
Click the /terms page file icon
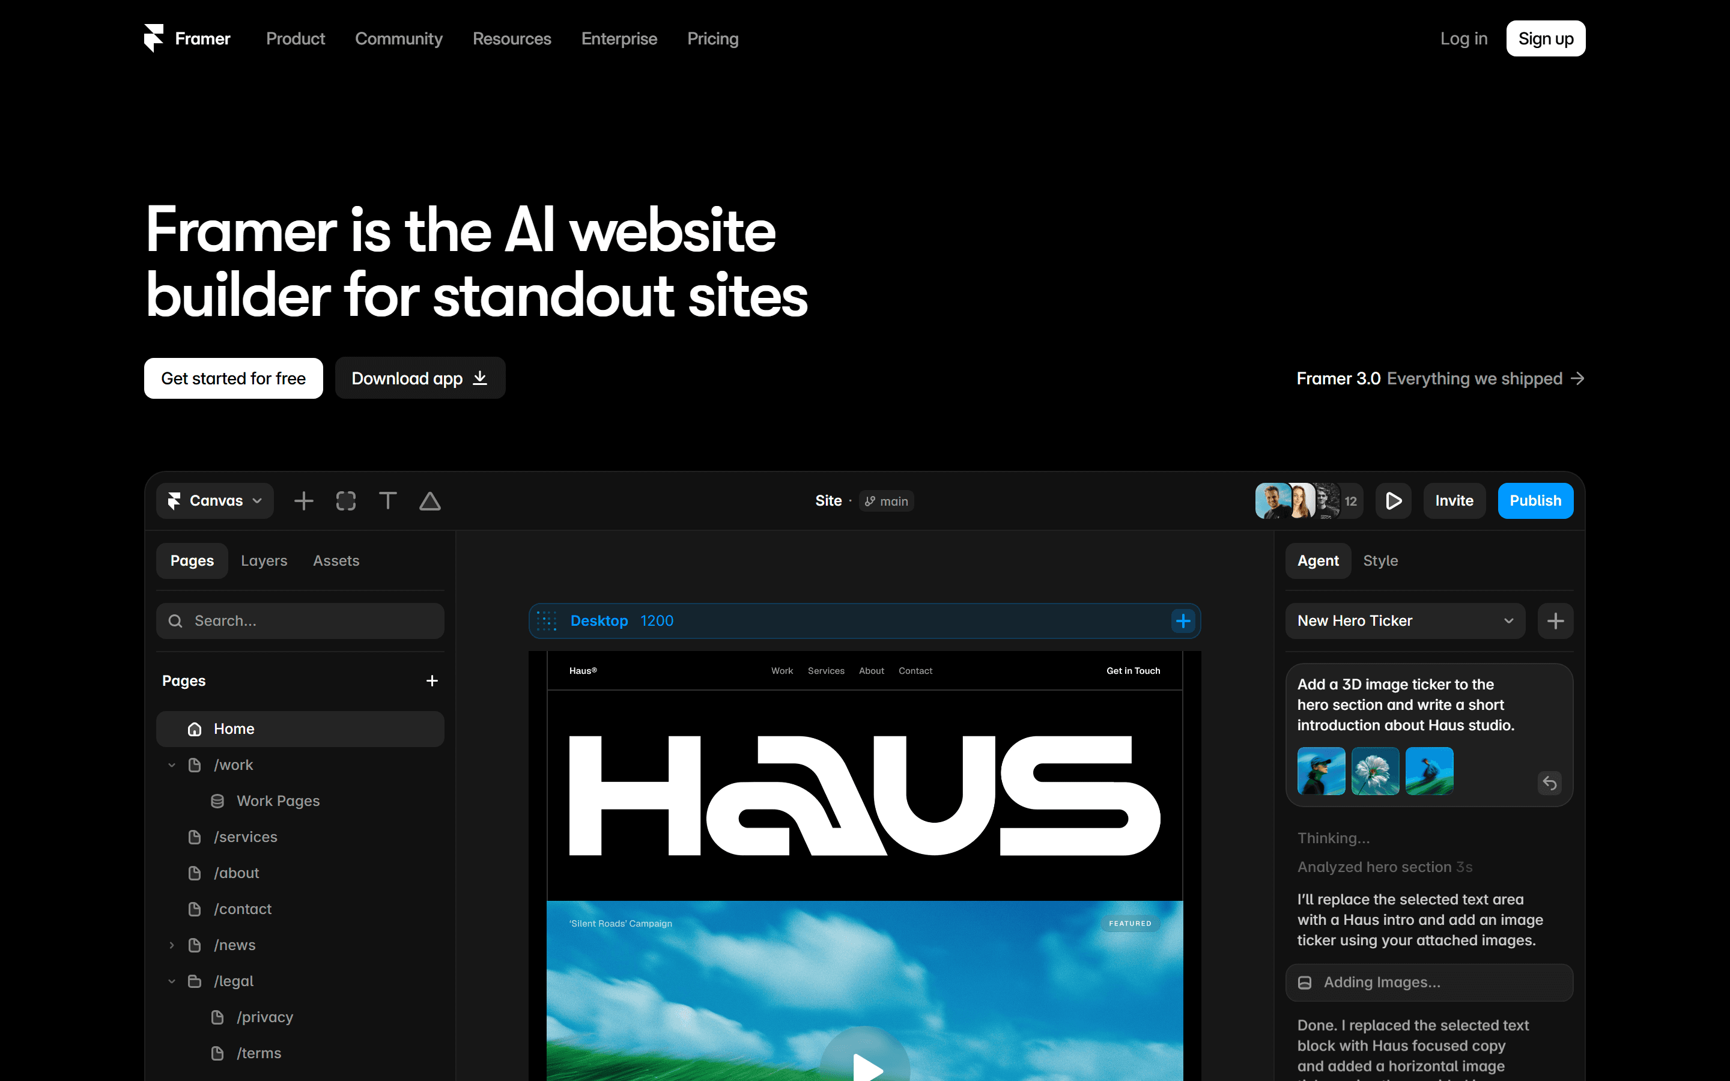tap(217, 1053)
